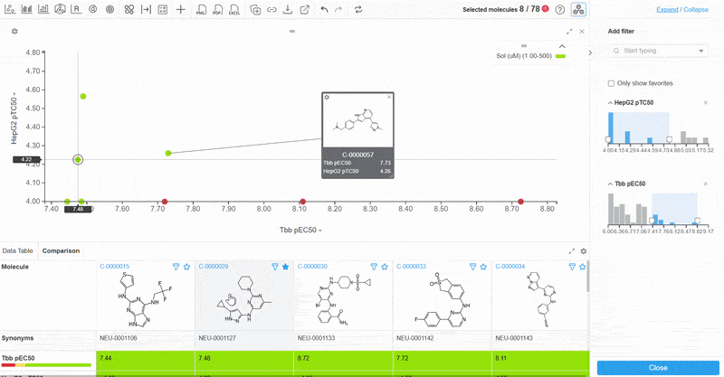Click the download icon
724x377 pixels.
(288, 9)
